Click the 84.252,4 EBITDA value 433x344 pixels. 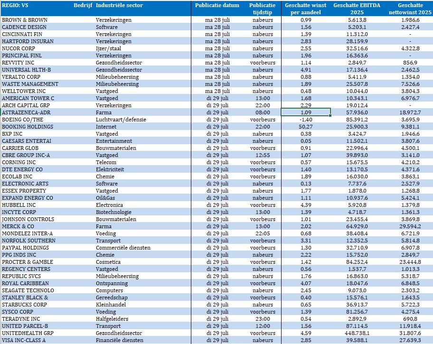(357, 262)
